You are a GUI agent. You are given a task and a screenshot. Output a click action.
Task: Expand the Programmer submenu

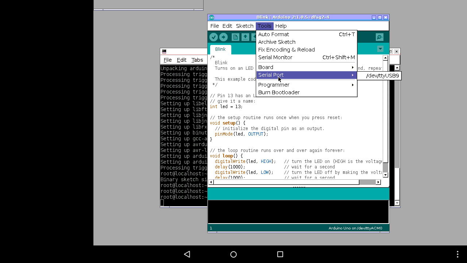point(306,85)
